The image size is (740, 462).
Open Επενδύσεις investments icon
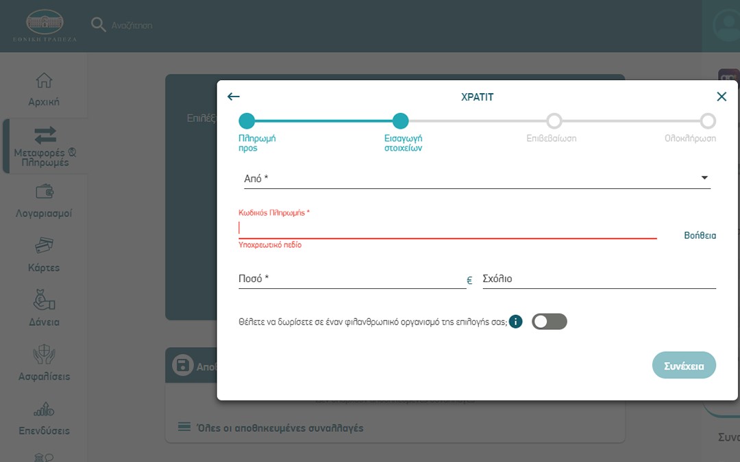point(44,410)
